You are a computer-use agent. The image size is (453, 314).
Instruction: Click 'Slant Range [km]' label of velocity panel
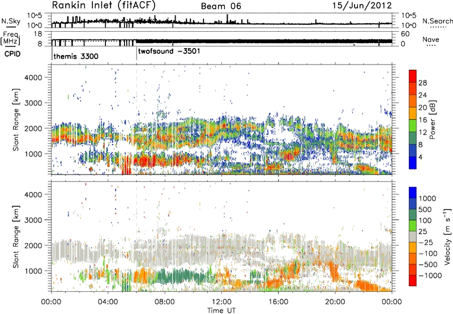click(16, 236)
